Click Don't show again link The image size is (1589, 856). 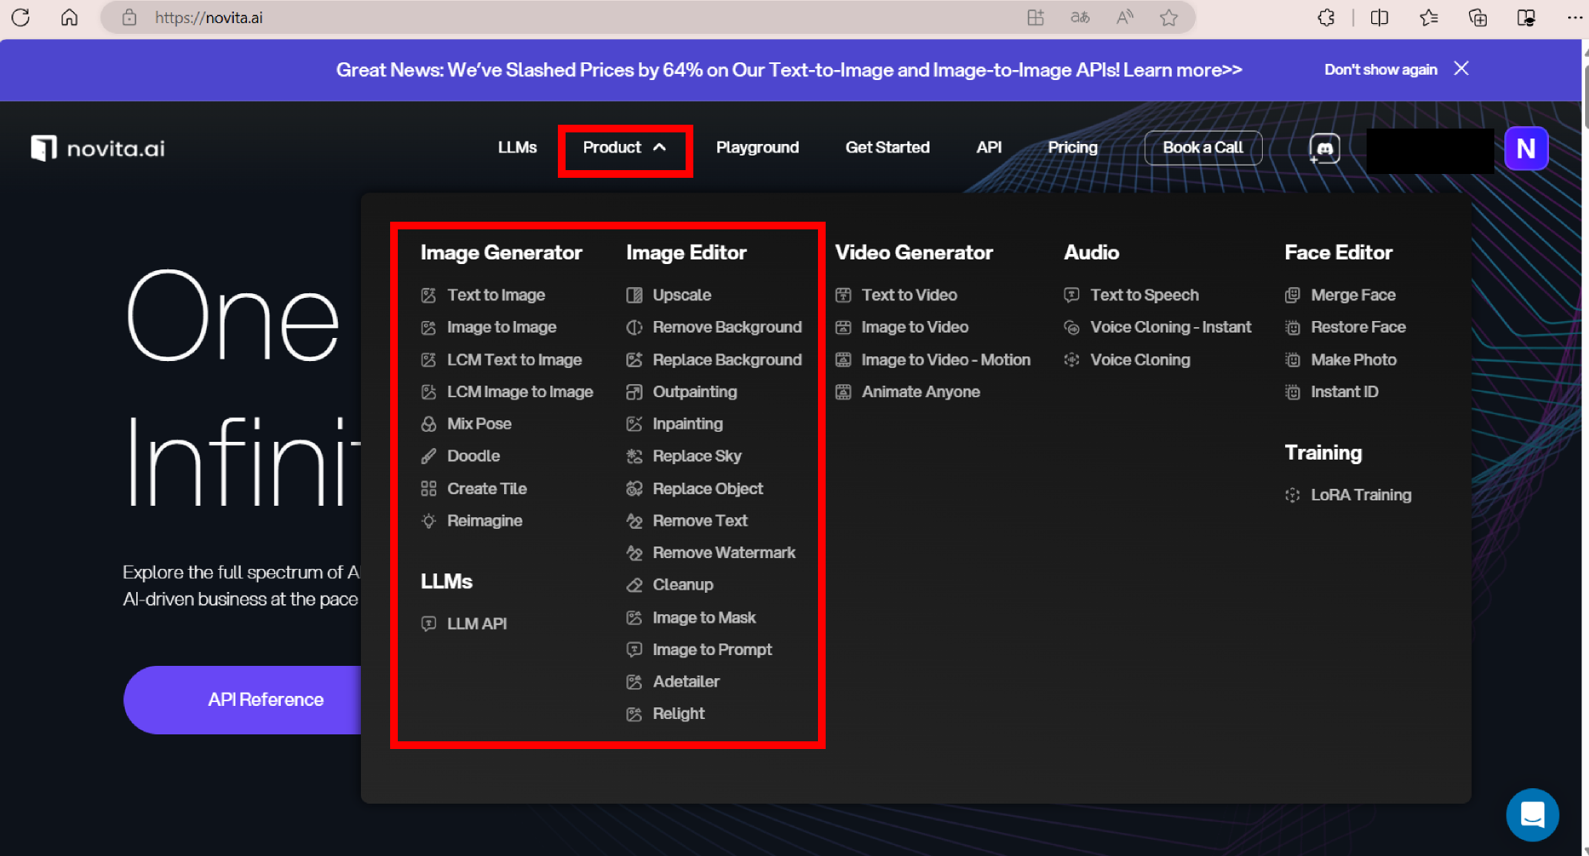[1380, 69]
